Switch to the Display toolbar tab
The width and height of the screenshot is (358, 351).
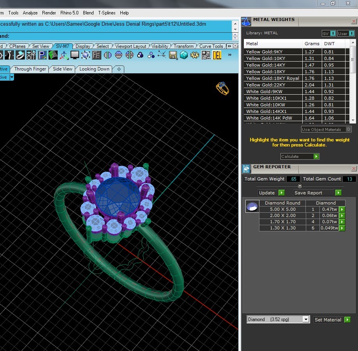pos(83,46)
